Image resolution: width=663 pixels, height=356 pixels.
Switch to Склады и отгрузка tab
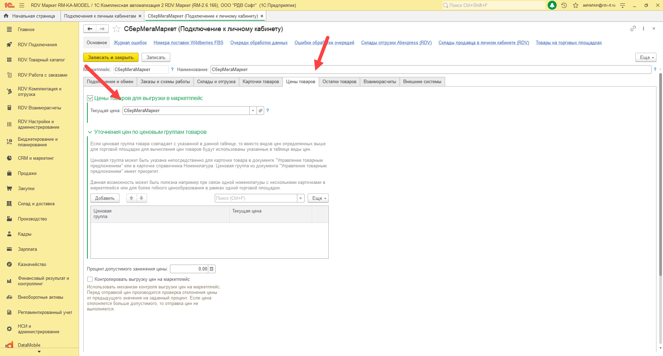pyautogui.click(x=216, y=81)
